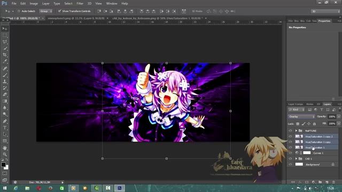Open the Auto-Select Group dropdown
The height and width of the screenshot is (192, 342).
[x=46, y=11]
